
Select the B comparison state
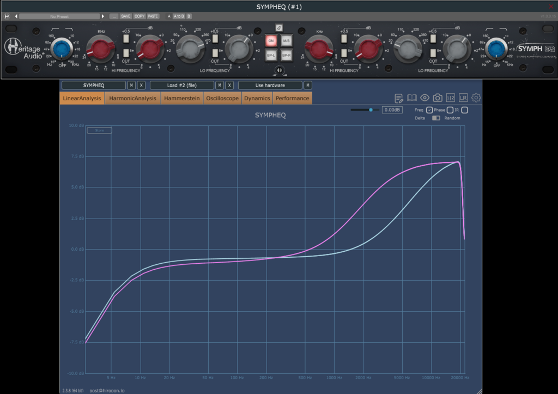click(189, 16)
